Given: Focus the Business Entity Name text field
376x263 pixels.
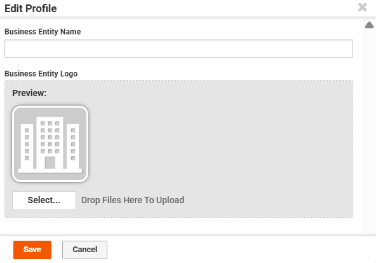Looking at the screenshot, I should 178,49.
